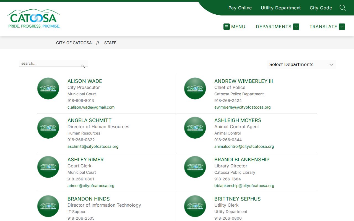Open the site search magnifier icon
Viewport: 354px width, 221px height.
pos(343,8)
